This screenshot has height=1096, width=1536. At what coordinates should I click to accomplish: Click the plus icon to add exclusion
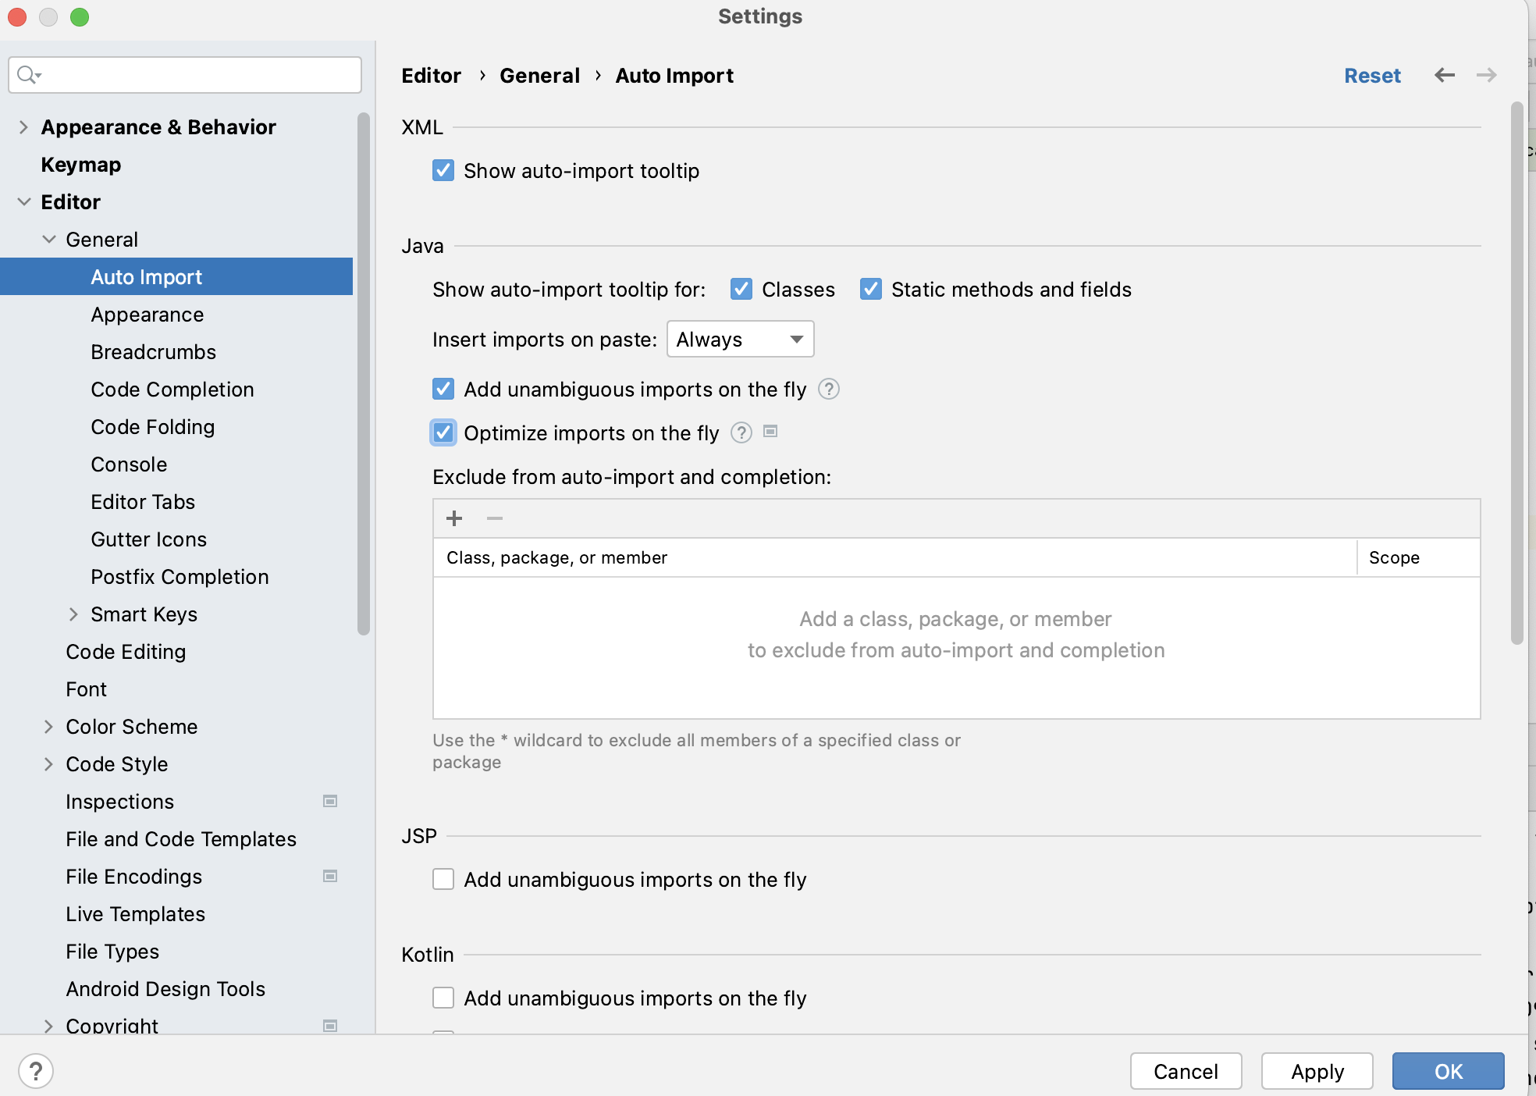click(454, 518)
